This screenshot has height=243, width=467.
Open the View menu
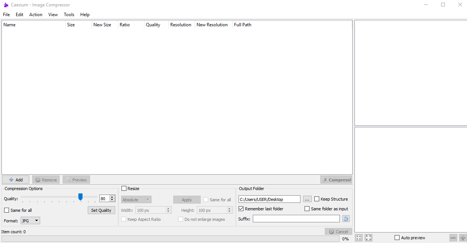click(53, 15)
